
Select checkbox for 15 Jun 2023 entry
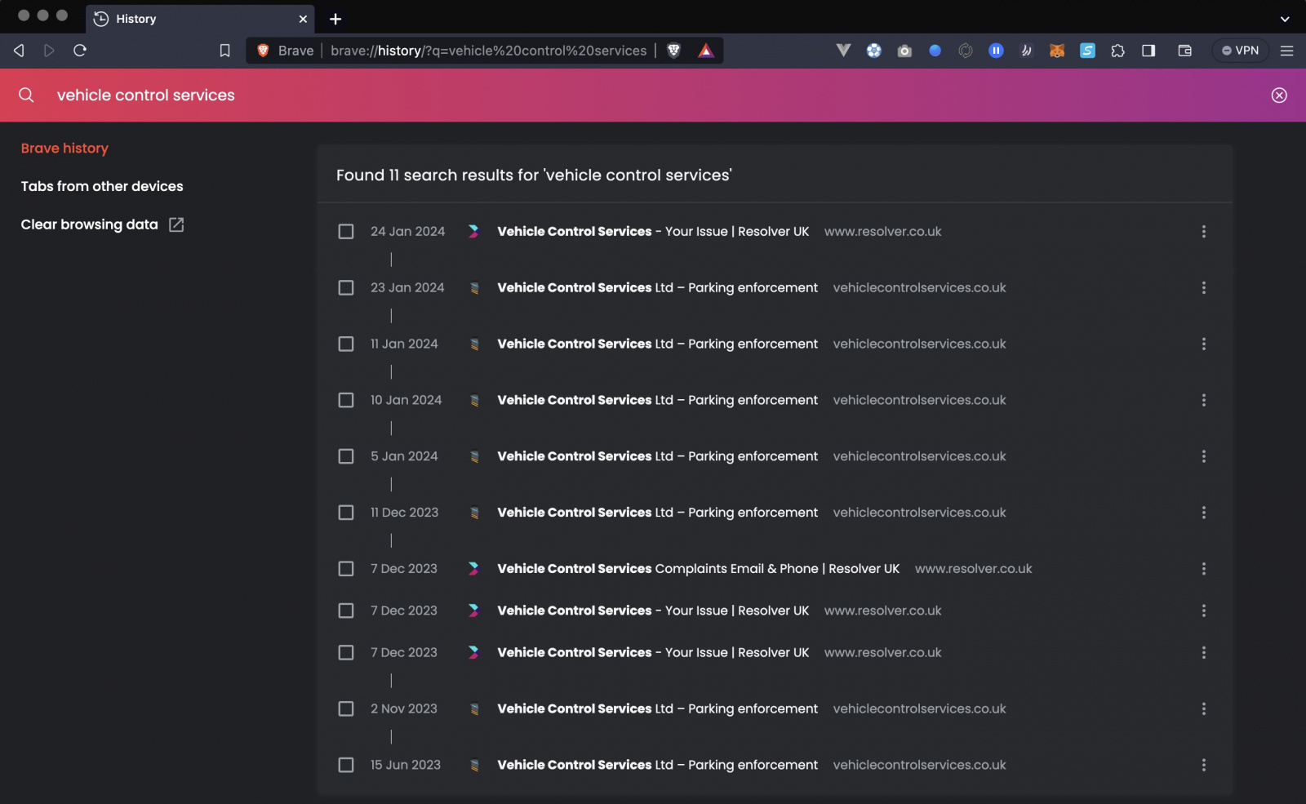point(346,766)
